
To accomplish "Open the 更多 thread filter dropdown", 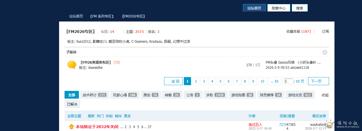I will point(127,116).
